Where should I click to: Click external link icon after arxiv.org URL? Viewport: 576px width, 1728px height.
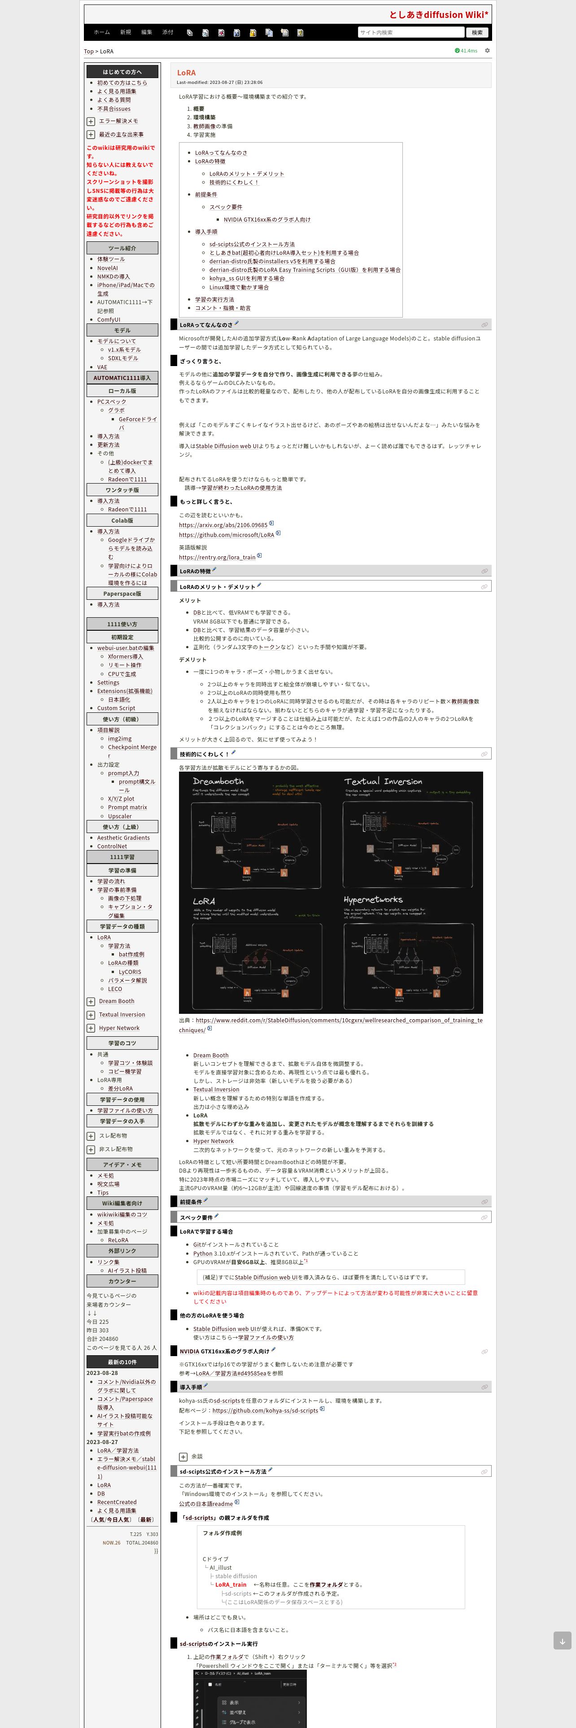point(271,524)
